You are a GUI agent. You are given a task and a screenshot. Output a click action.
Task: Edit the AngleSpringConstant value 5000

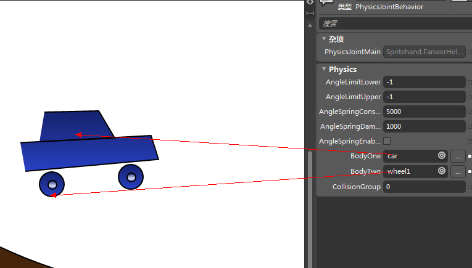click(x=424, y=112)
